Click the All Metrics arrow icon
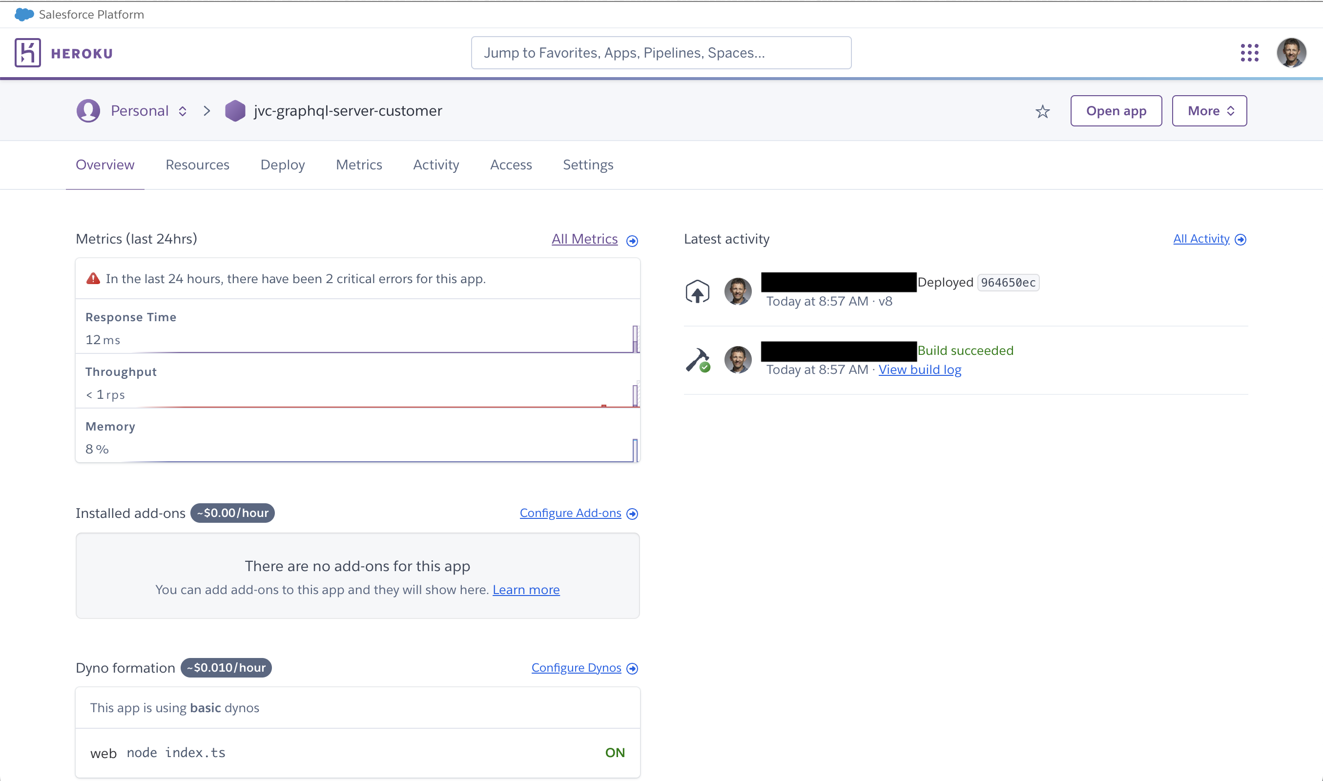The height and width of the screenshot is (781, 1323). pyautogui.click(x=632, y=240)
